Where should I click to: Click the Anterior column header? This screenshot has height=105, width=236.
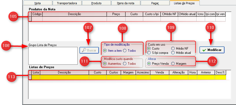pos(206,72)
